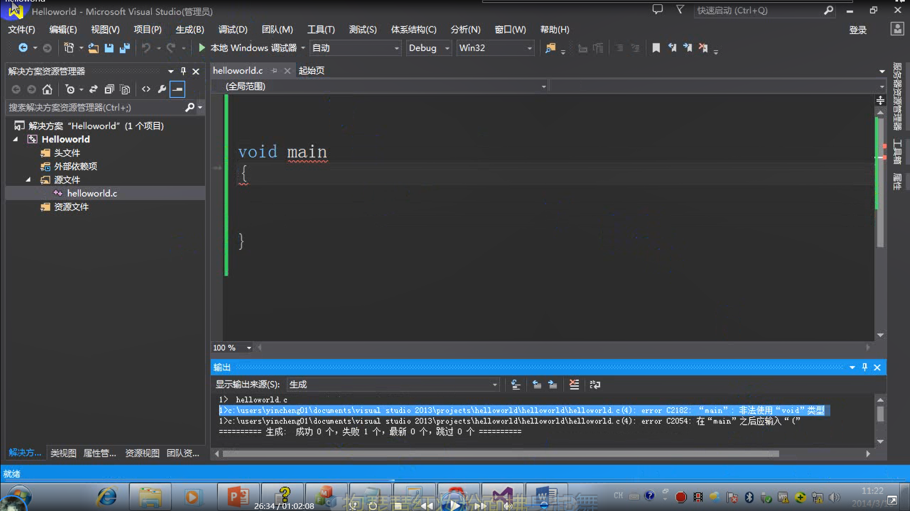This screenshot has width=910, height=511.
Task: Open the New Project toolbar icon
Action: pos(69,48)
